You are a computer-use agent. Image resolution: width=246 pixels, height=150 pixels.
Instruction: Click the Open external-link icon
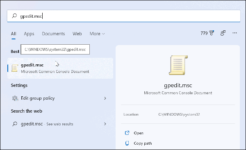pyautogui.click(x=127, y=133)
